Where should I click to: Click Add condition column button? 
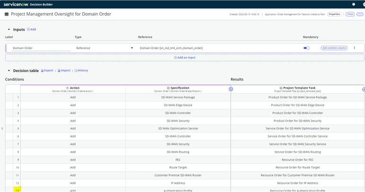point(334,48)
